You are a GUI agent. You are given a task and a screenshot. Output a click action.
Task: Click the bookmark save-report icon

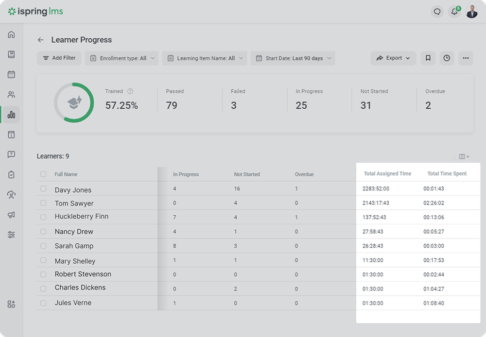[x=428, y=58]
